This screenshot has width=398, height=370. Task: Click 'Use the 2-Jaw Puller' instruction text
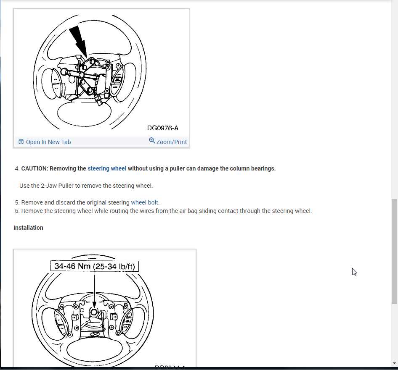[86, 186]
